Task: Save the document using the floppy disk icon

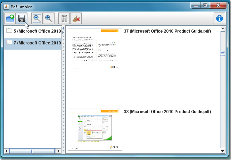Action: (x=22, y=18)
